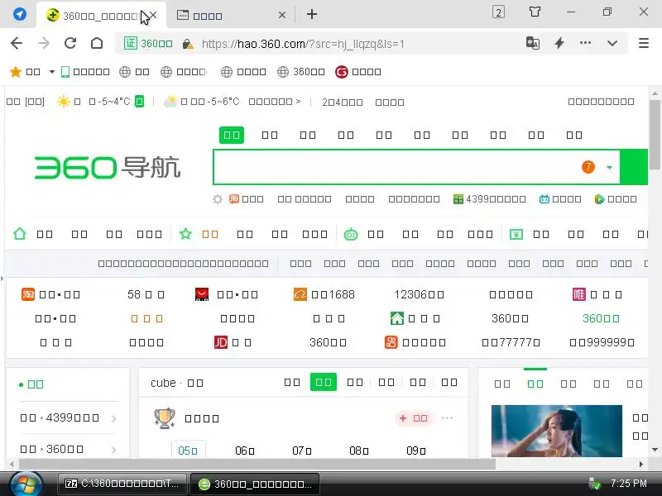Close the second browser tab
The height and width of the screenshot is (496, 662).
[282, 15]
